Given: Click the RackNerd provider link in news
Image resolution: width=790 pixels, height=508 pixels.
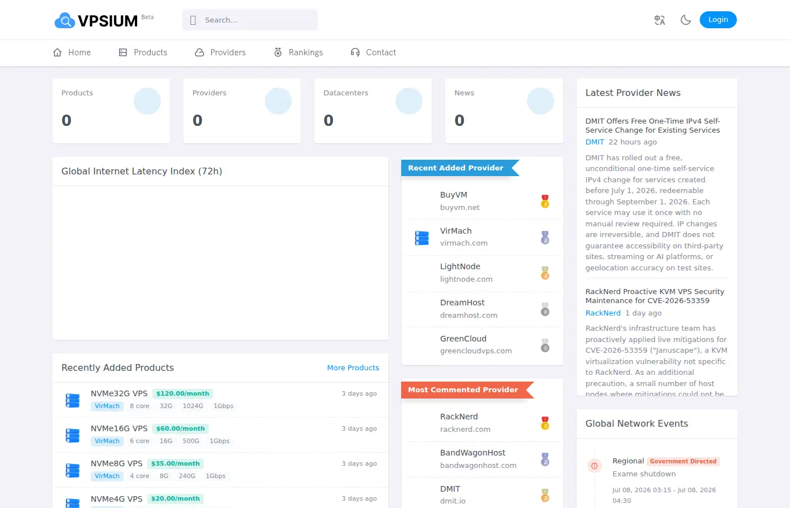Looking at the screenshot, I should (603, 313).
